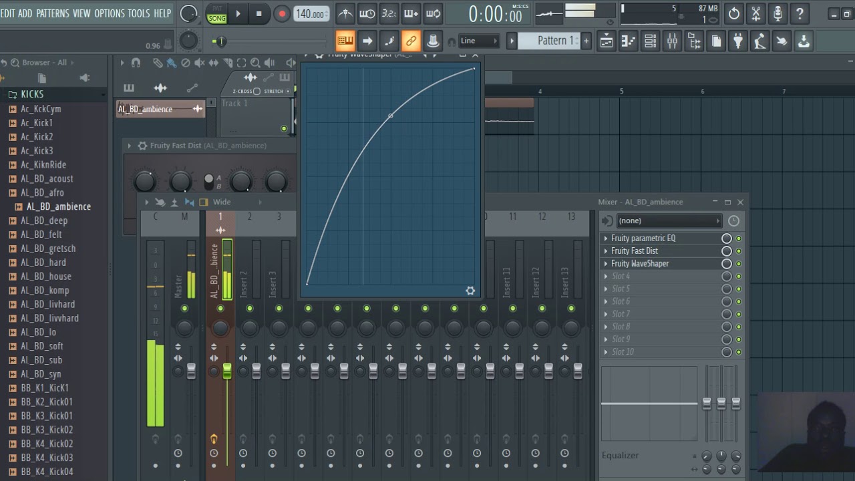Open the piano roll from the toolbar
This screenshot has height=481, width=855.
[x=628, y=41]
